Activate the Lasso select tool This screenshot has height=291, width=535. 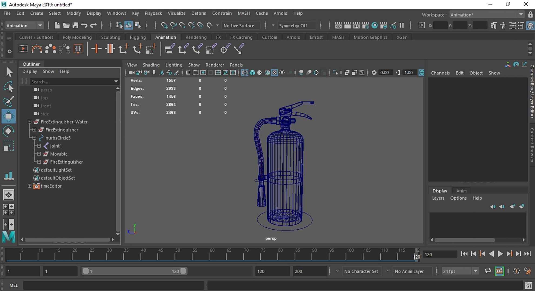coord(9,87)
